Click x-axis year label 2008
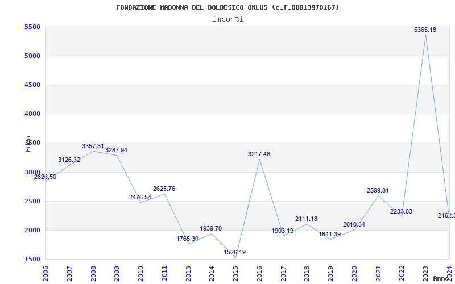Screen dimensions: 455x284 (93, 273)
